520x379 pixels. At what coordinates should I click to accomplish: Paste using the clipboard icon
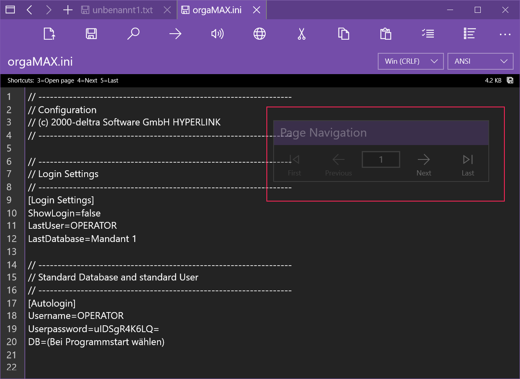(x=386, y=34)
